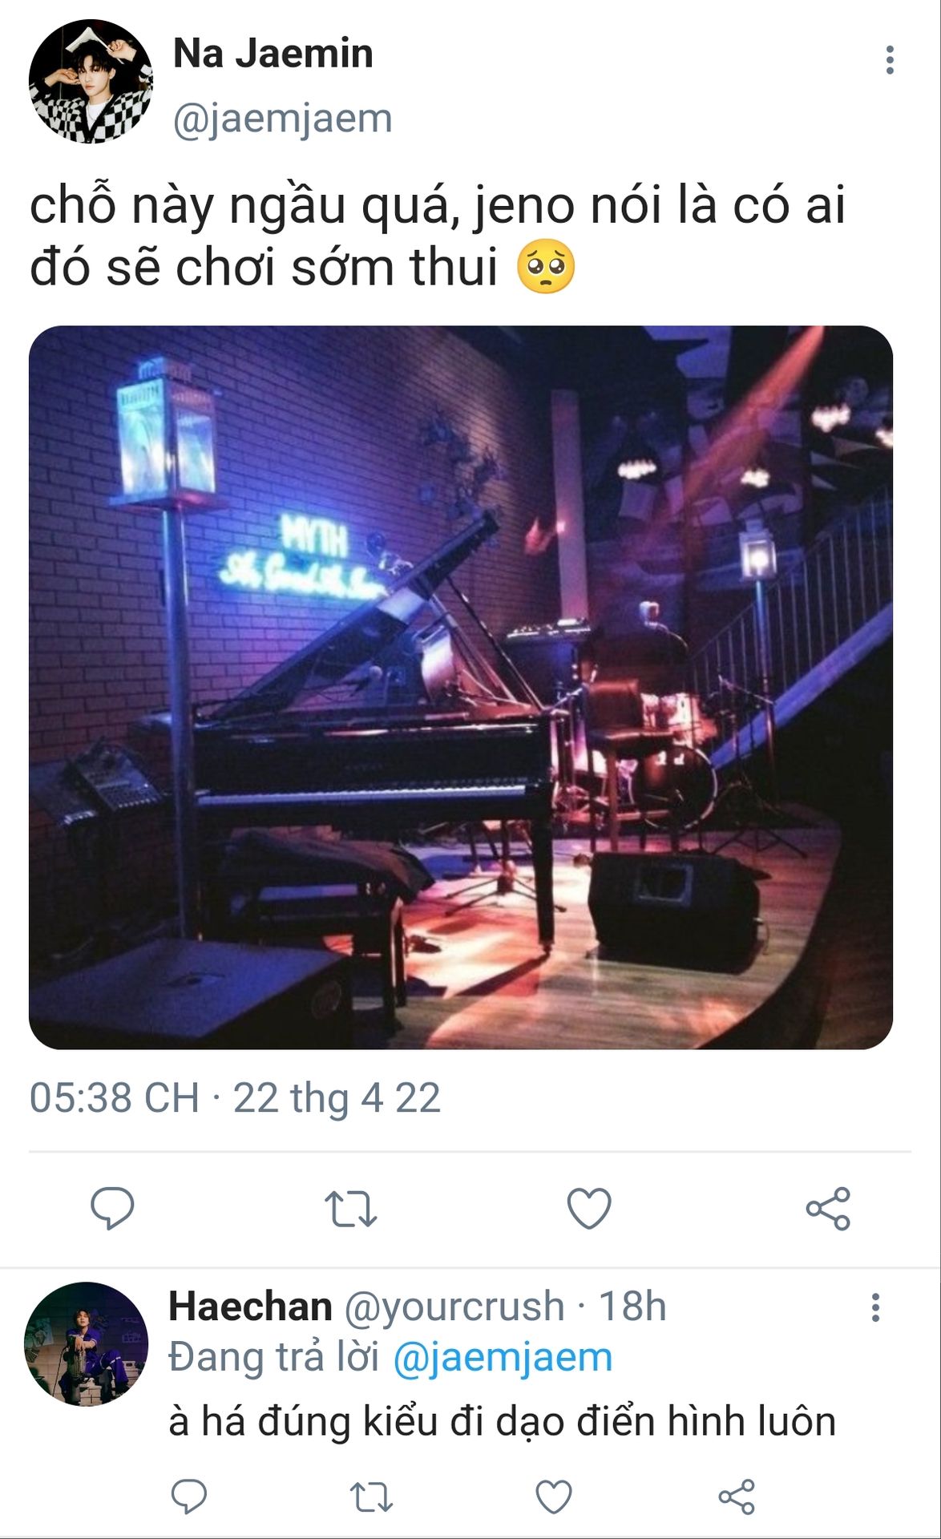Screen dimensions: 941x1539
Task: Share Haechan's reply
Action: 737,1497
